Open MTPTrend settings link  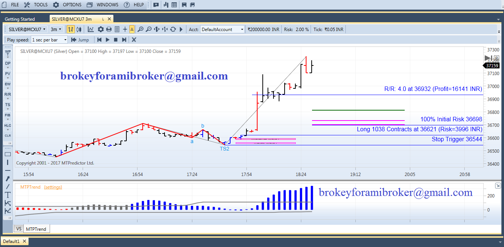(53, 187)
